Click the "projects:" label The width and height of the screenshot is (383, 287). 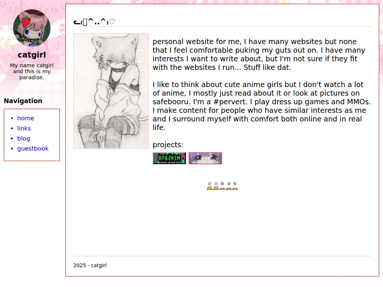coord(168,145)
